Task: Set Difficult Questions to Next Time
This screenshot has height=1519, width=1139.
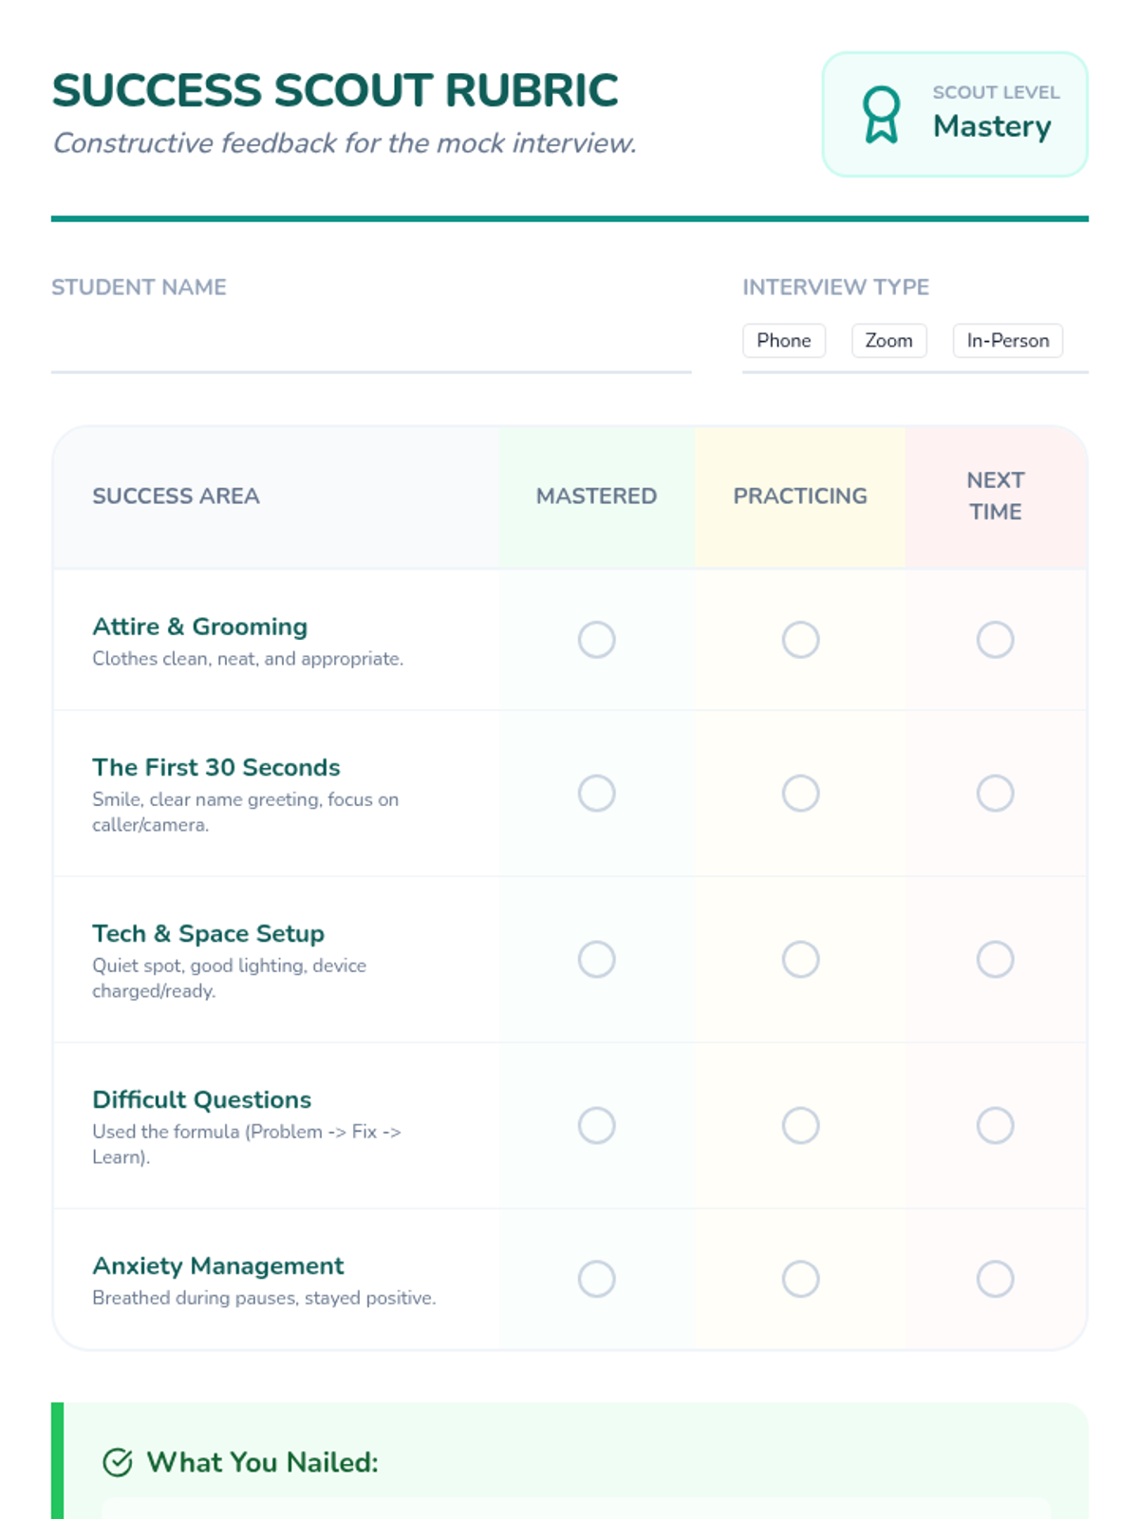Action: tap(995, 1126)
